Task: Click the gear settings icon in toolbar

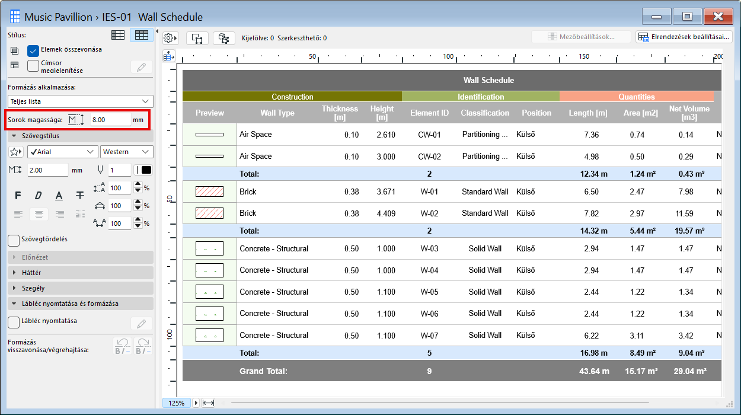Action: [170, 38]
